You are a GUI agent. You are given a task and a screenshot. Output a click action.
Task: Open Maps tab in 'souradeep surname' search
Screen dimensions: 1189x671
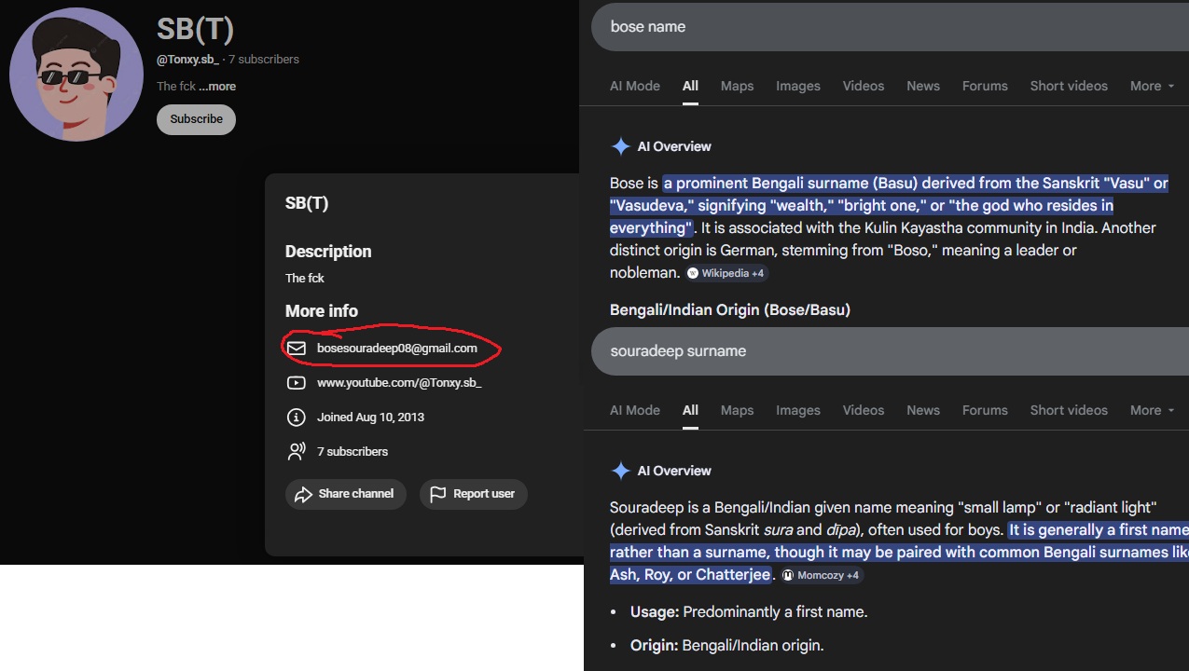[x=737, y=410]
